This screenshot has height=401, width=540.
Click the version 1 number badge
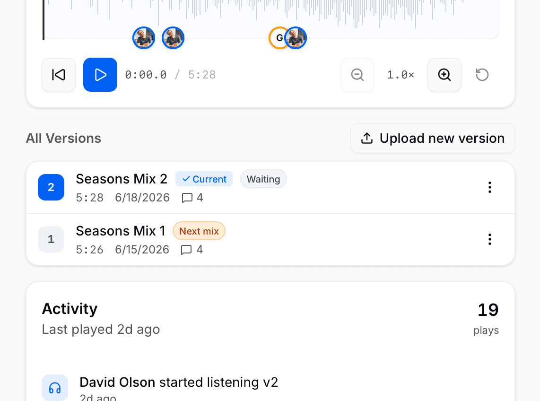pyautogui.click(x=51, y=239)
